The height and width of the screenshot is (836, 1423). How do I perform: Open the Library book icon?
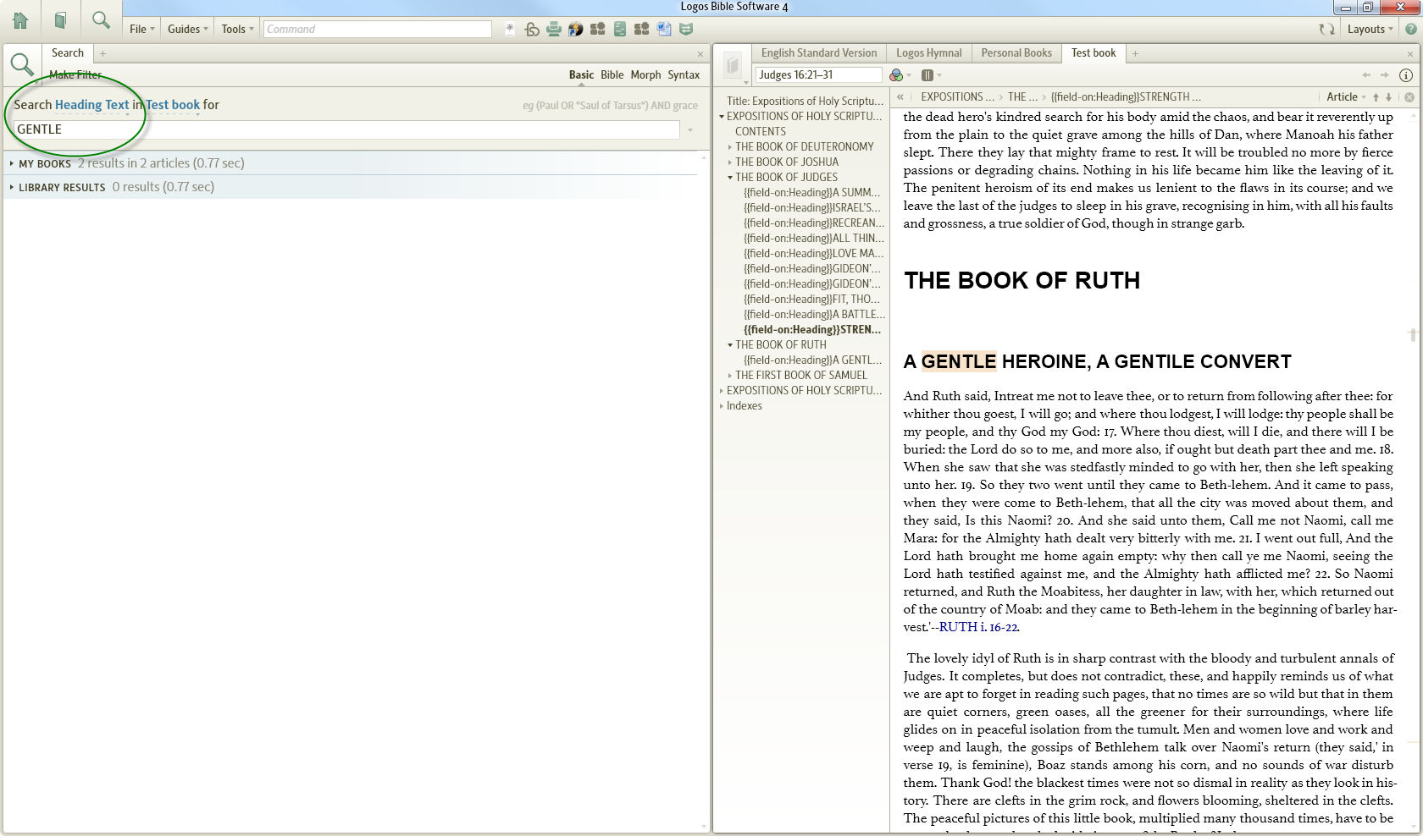tap(60, 20)
